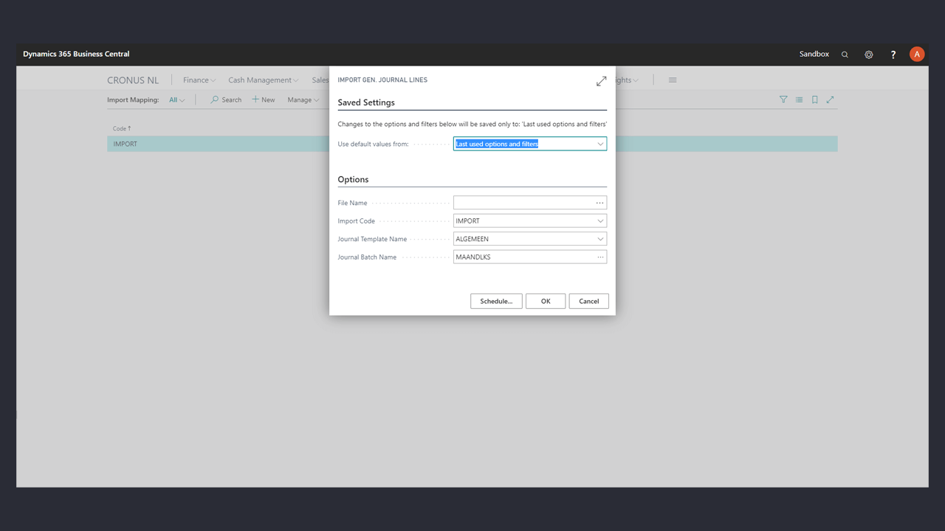Sort by the Code column header
The image size is (945, 531).
122,128
